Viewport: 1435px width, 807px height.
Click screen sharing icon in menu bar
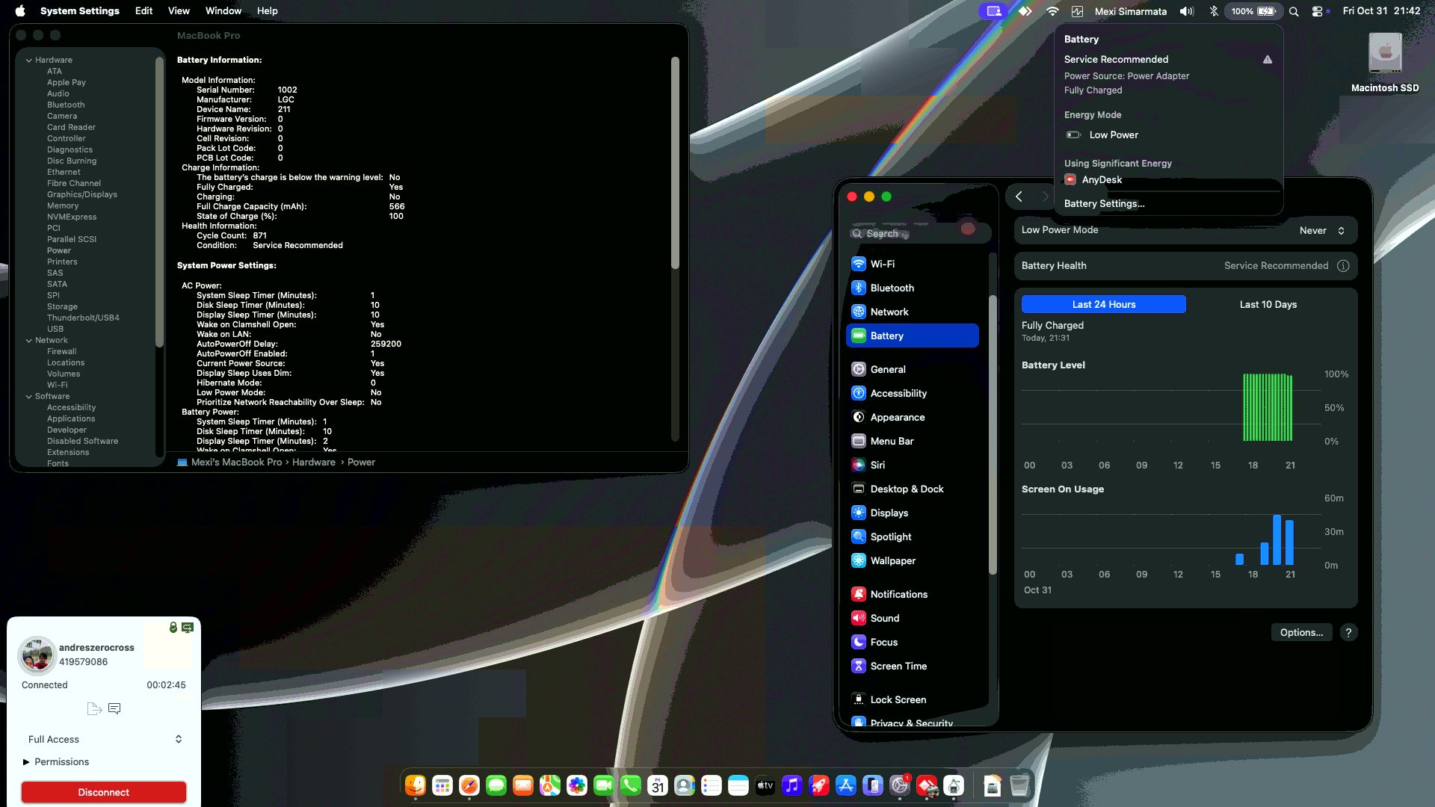coord(993,11)
